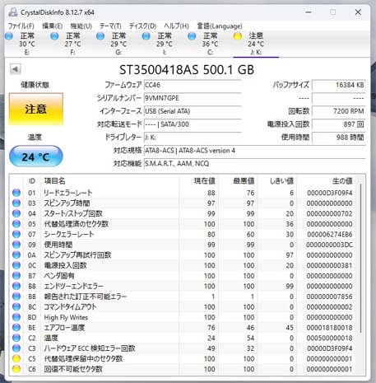Open the ヘルプ(H) menu
The width and height of the screenshot is (376, 383).
(x=176, y=26)
